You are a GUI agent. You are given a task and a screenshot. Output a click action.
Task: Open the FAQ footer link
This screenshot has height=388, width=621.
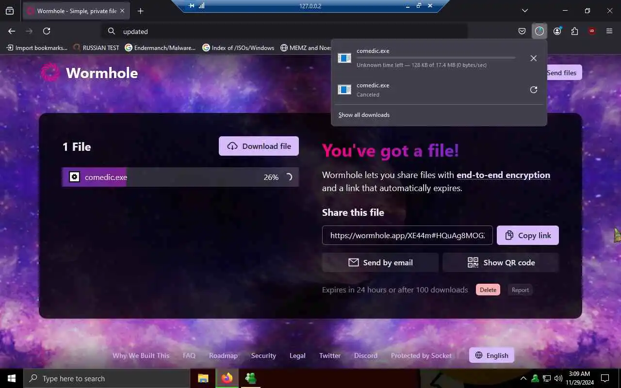coord(189,356)
